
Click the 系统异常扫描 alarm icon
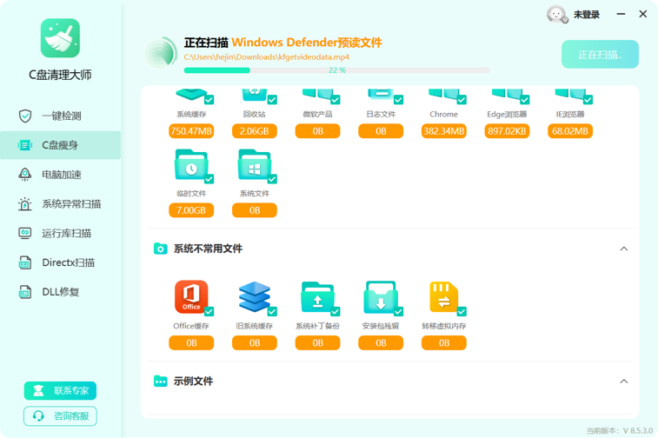click(25, 204)
